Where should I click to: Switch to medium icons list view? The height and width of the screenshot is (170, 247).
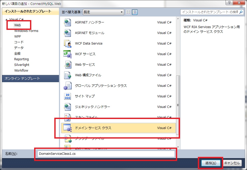[x=135, y=12]
